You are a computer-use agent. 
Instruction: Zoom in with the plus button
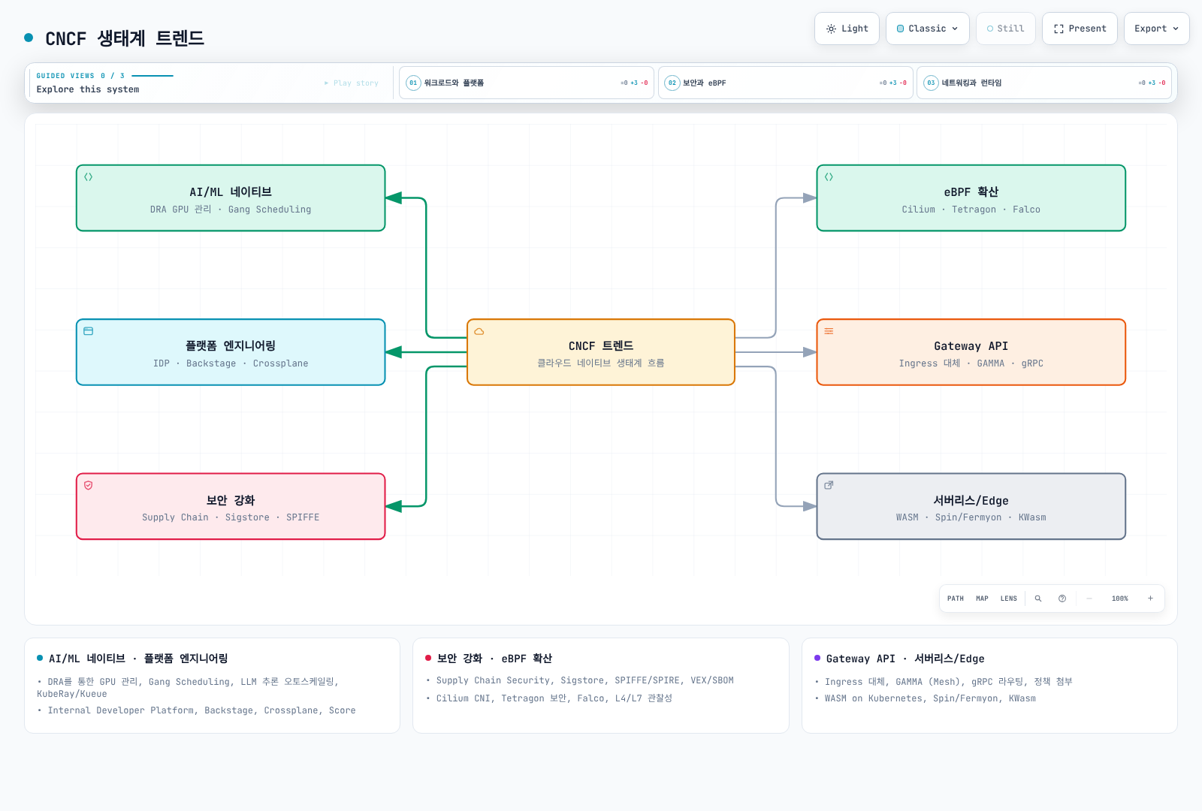tap(1150, 598)
